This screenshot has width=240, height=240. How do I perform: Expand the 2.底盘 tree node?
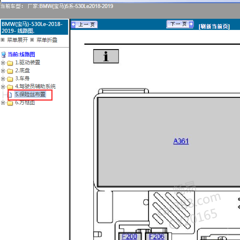point(3,71)
